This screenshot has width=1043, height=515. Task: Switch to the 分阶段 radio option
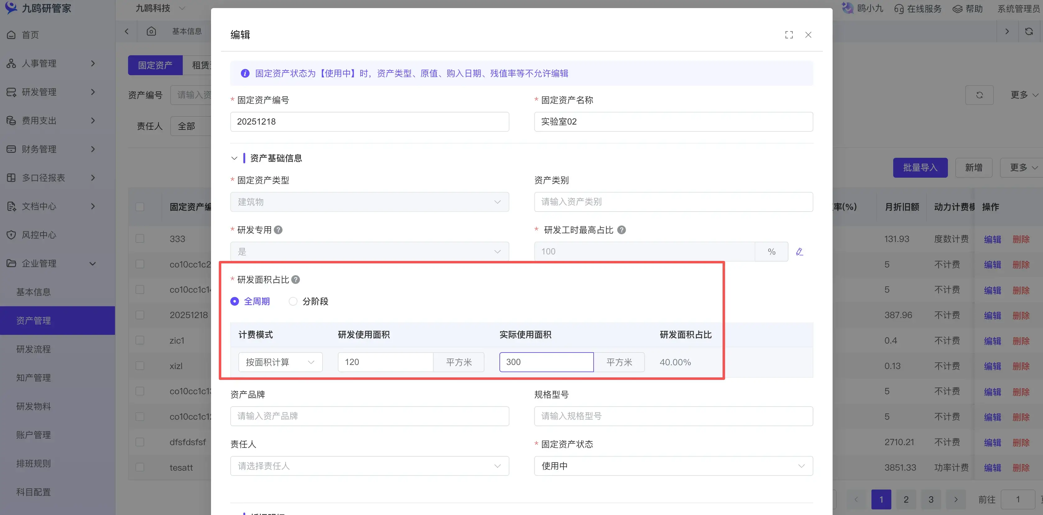[293, 301]
